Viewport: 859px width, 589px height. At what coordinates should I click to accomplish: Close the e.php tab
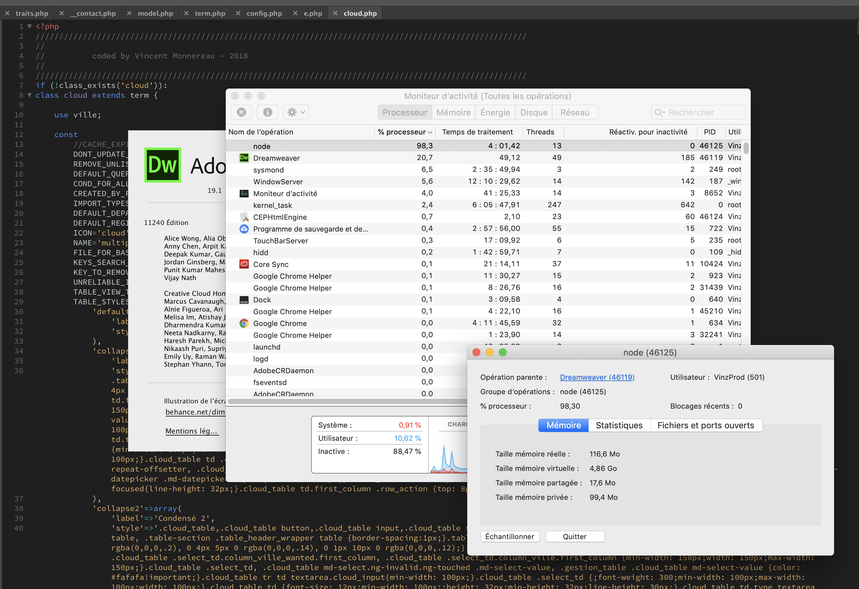coord(295,13)
